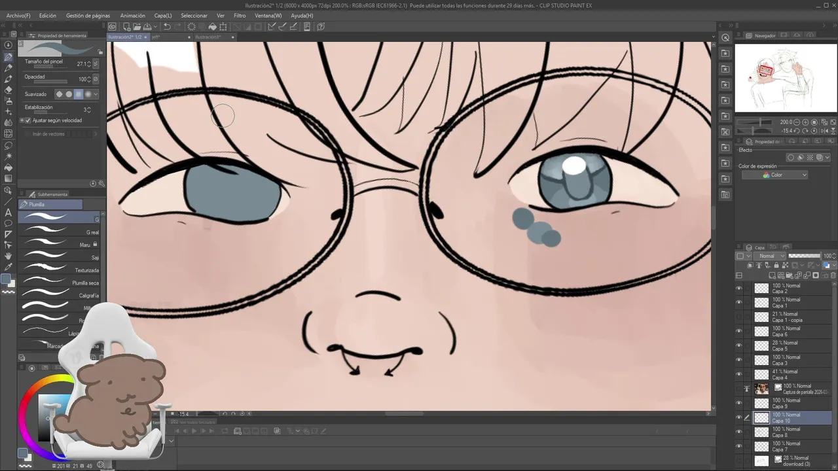Hide layer Capa 3

pyautogui.click(x=739, y=360)
